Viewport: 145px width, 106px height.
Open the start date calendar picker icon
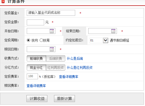[52, 31]
